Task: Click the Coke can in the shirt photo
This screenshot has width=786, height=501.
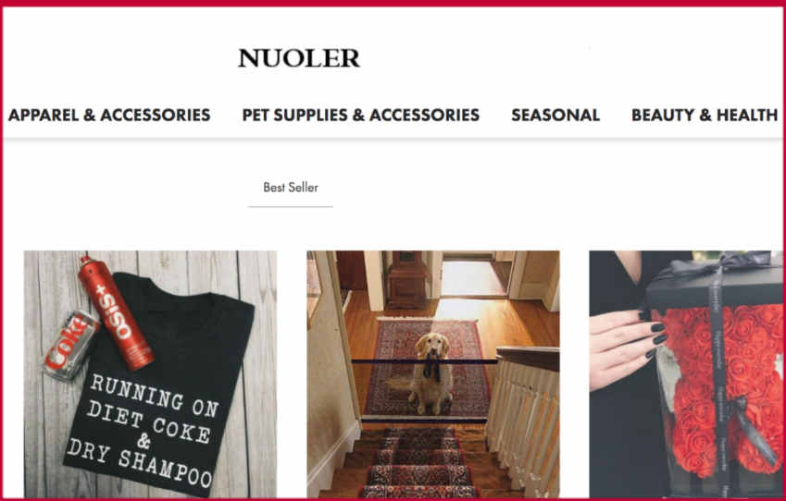Action: (70, 345)
